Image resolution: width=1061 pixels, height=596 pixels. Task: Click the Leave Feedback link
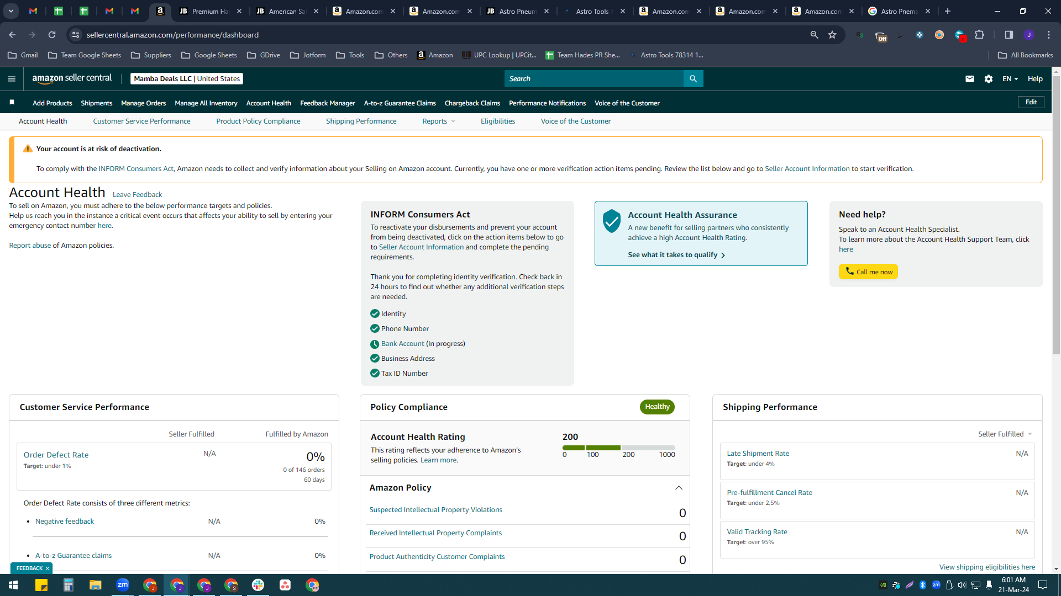(137, 195)
